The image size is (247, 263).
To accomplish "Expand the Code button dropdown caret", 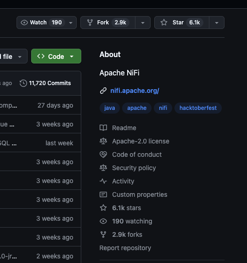I will (x=72, y=57).
